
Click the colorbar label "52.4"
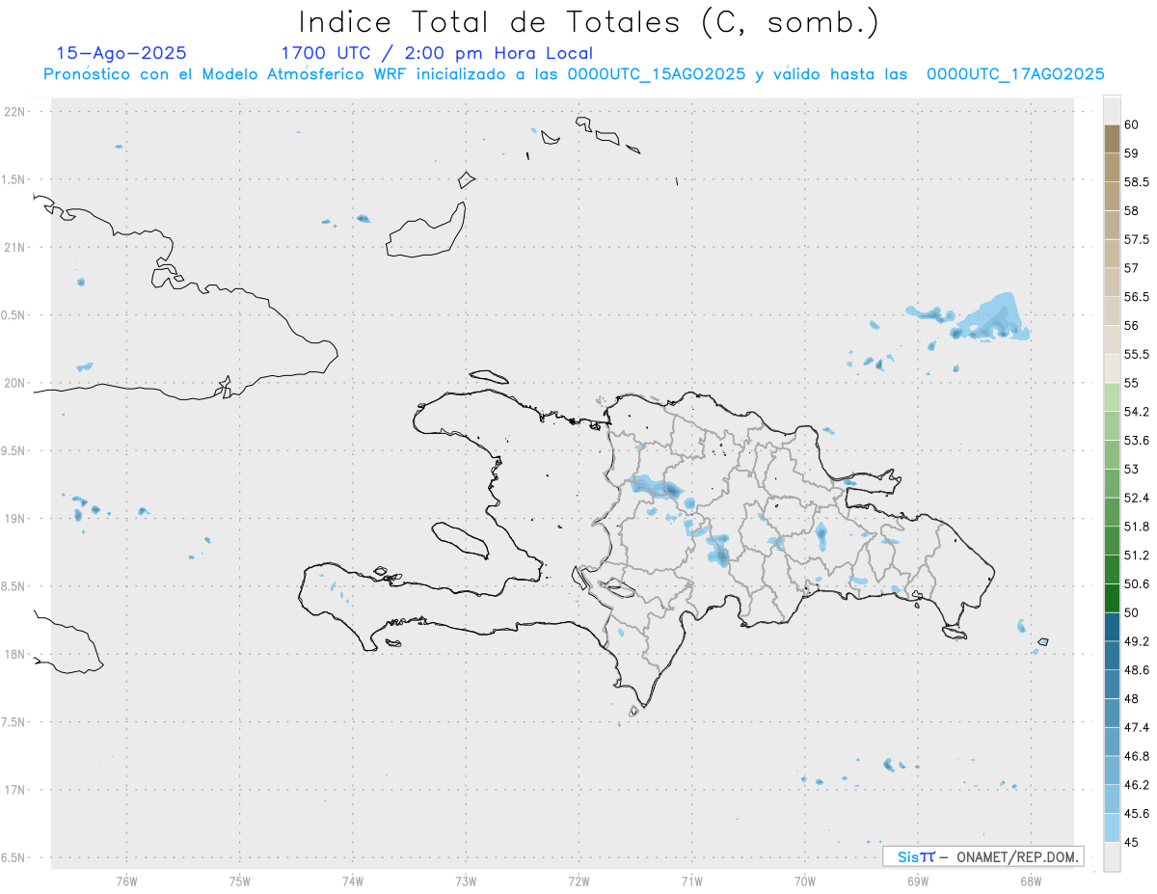1136,498
